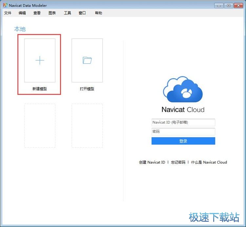Screen dimensions: 246x227
Task: Open the 创建 Navicat ID link
Action: tap(152, 162)
